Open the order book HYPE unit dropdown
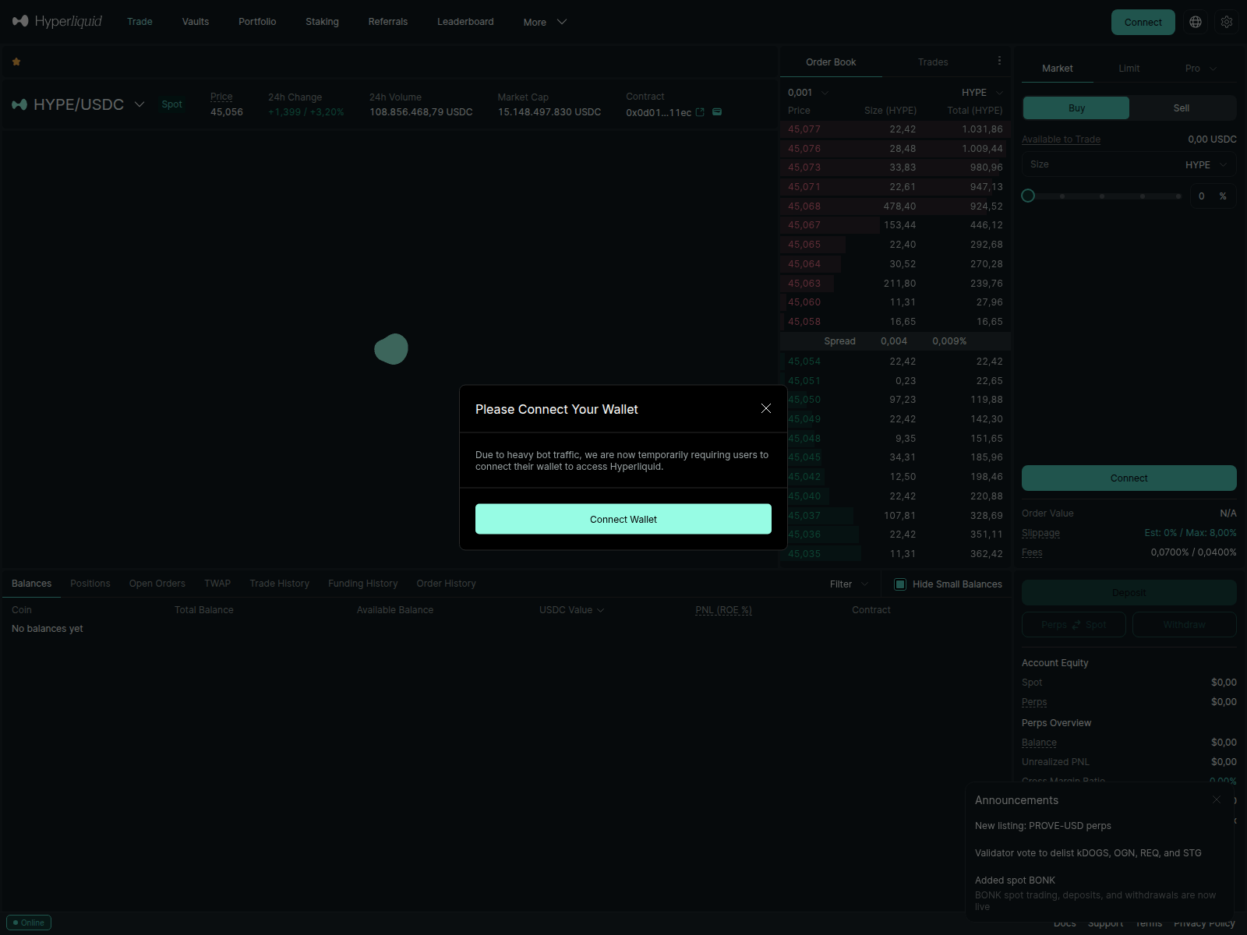 (x=983, y=93)
